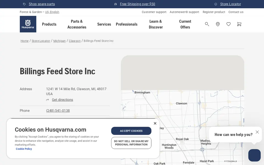
Task: Click the Royal Oak label on the map
Action: point(182,139)
